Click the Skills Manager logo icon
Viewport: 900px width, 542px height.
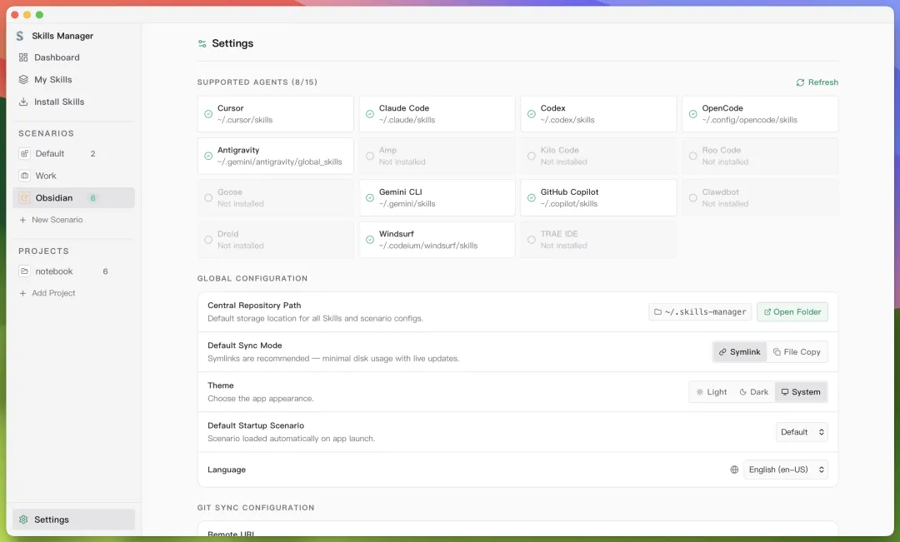coord(20,36)
